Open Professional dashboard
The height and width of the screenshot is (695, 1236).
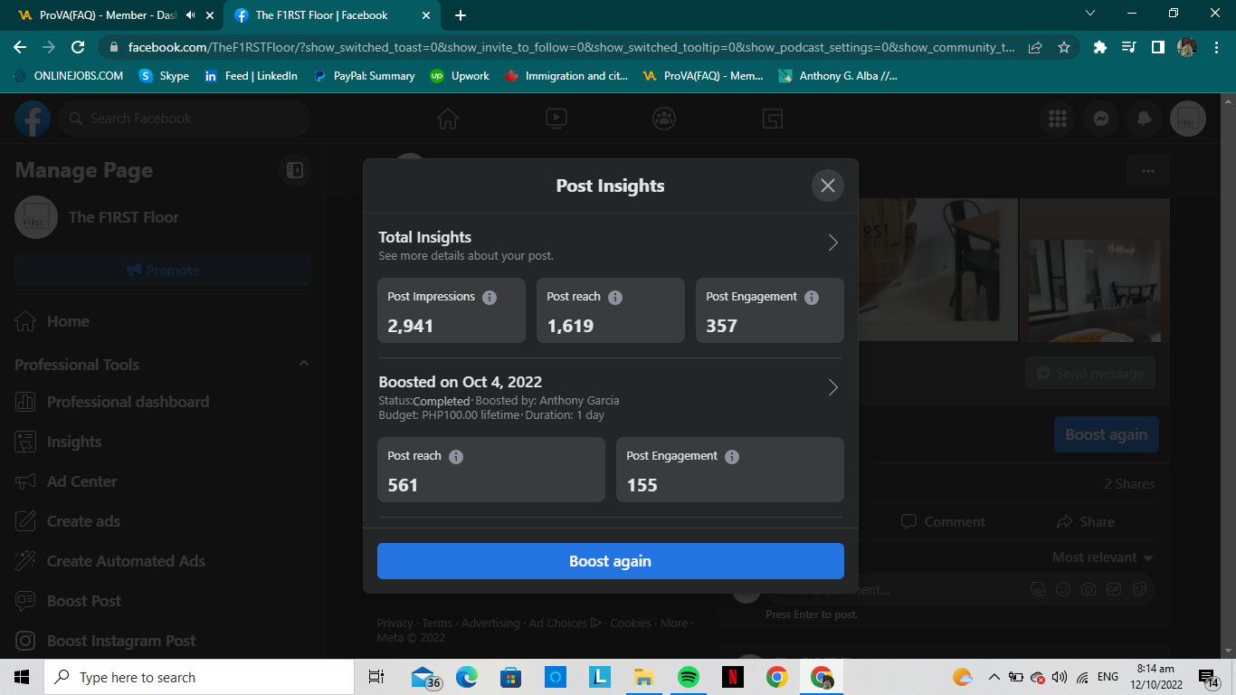[163, 402]
